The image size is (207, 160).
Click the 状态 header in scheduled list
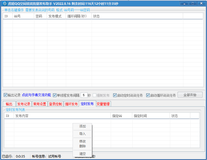pyautogui.click(x=180, y=116)
